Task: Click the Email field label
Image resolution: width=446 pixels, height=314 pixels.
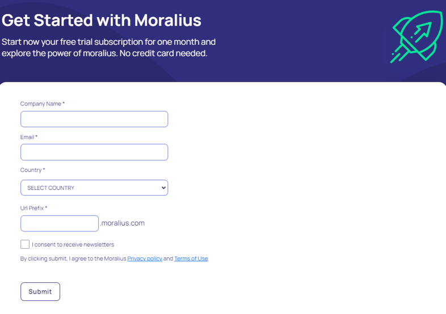Action: pos(29,137)
